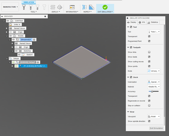Open the Colorization dropdown

(154, 82)
